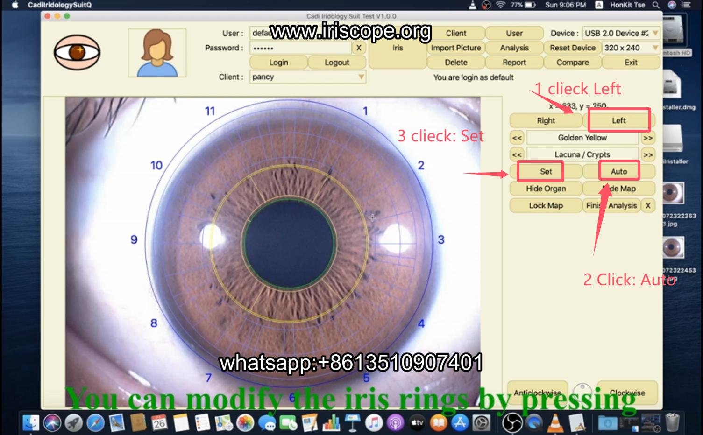Image resolution: width=703 pixels, height=435 pixels.
Task: Open Finder from the dock
Action: coord(31,423)
